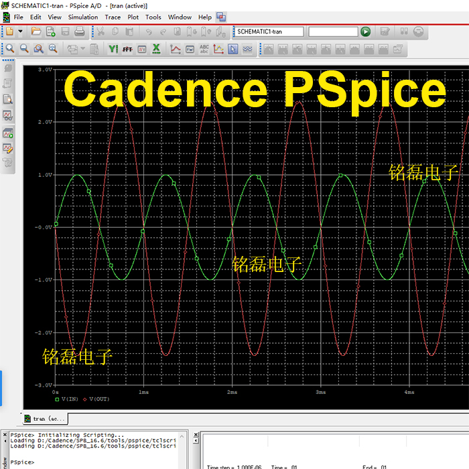The image size is (469, 469).
Task: Click the View Simulation Results sidebar icon
Action: click(7, 115)
